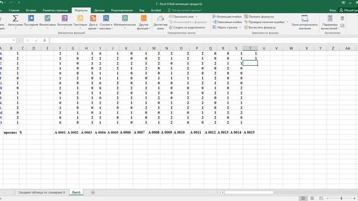Image resolution: width=358 pixels, height=201 pixels.
Task: Open Name Manager (Диспетчер имен)
Action: click(x=161, y=22)
